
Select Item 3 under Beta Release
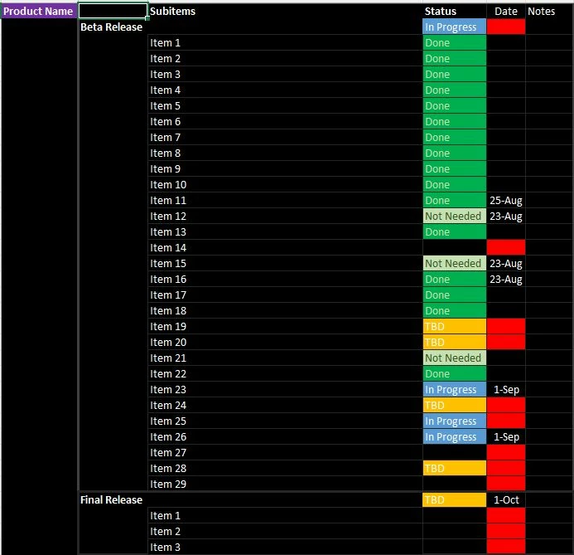(x=285, y=75)
